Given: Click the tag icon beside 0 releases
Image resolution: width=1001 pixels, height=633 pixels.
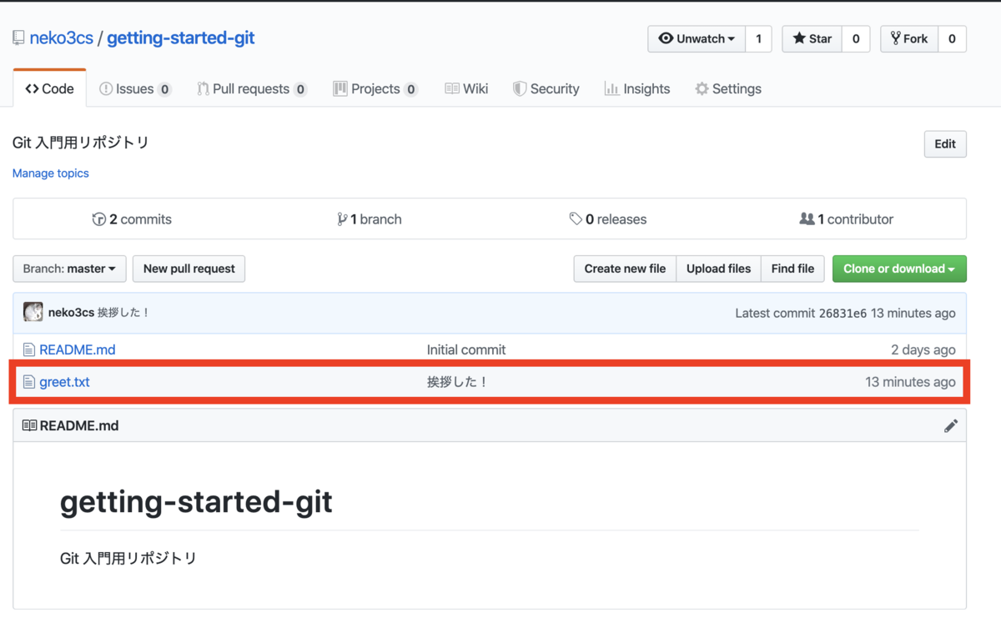Looking at the screenshot, I should [576, 219].
